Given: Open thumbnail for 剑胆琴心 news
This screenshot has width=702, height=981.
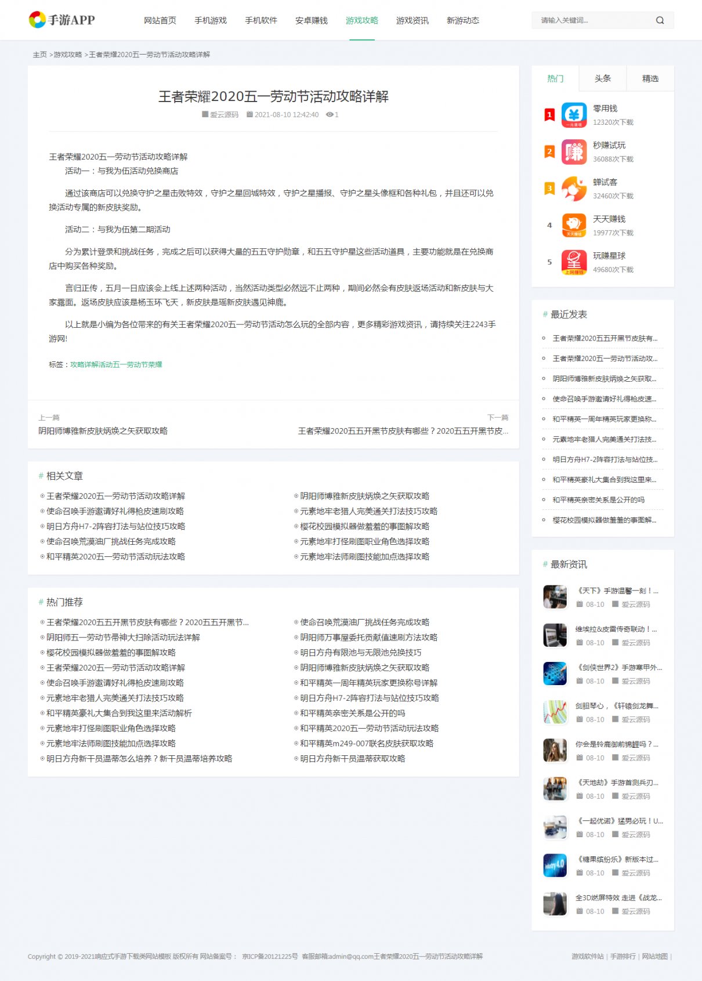Looking at the screenshot, I should tap(555, 712).
